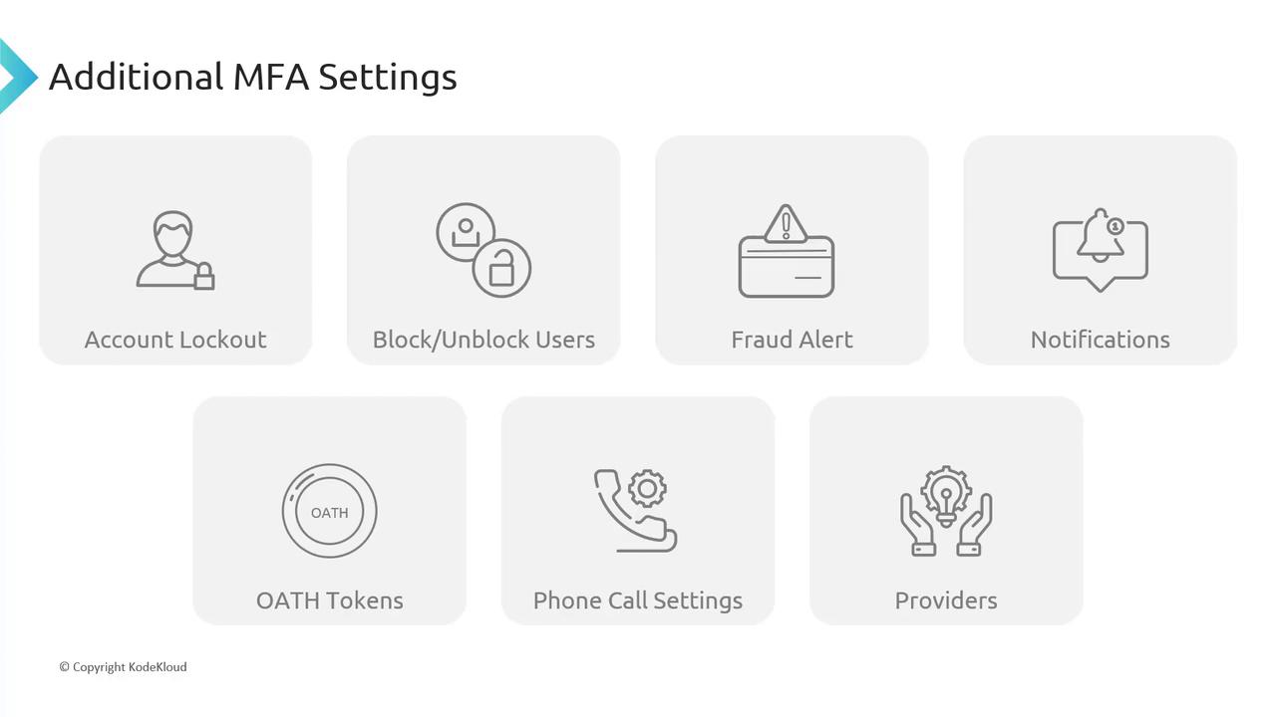1276x717 pixels.
Task: Open the "Notifications" text label
Action: click(x=1100, y=340)
